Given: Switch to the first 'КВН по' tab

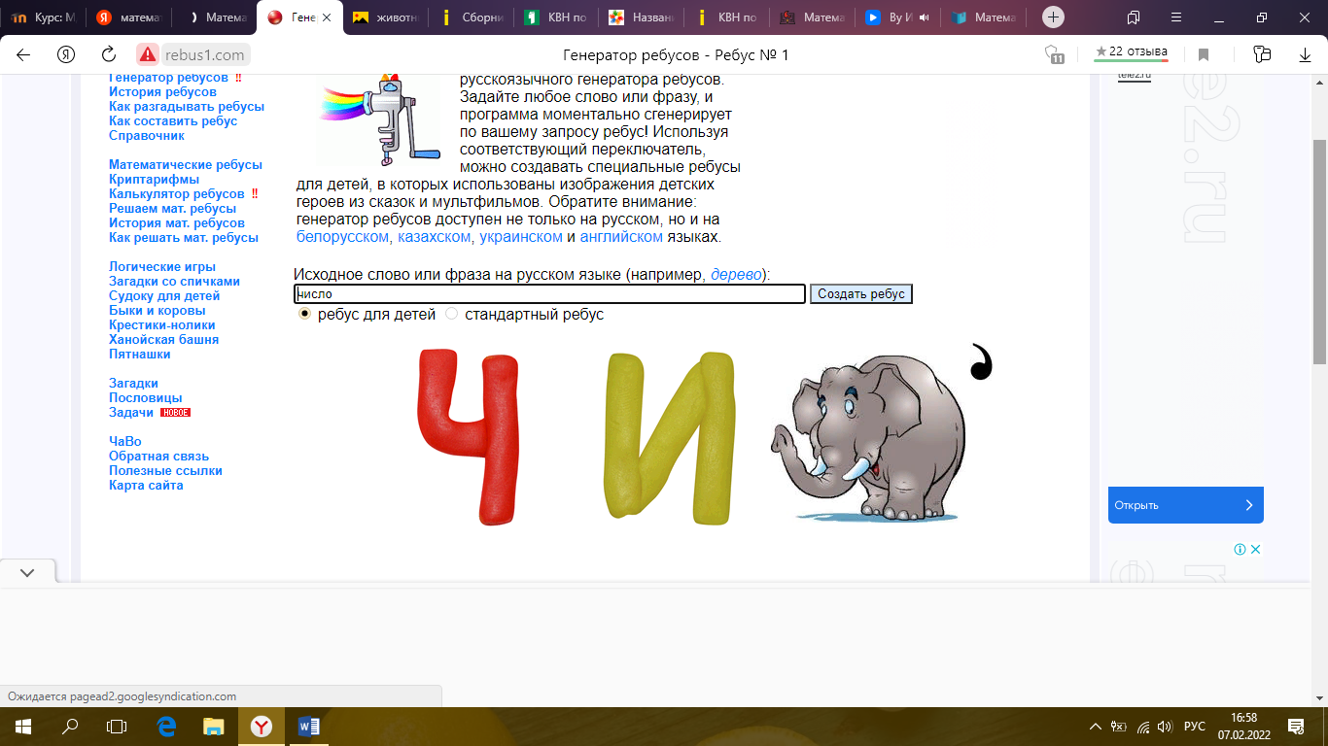Looking at the screenshot, I should pyautogui.click(x=555, y=17).
